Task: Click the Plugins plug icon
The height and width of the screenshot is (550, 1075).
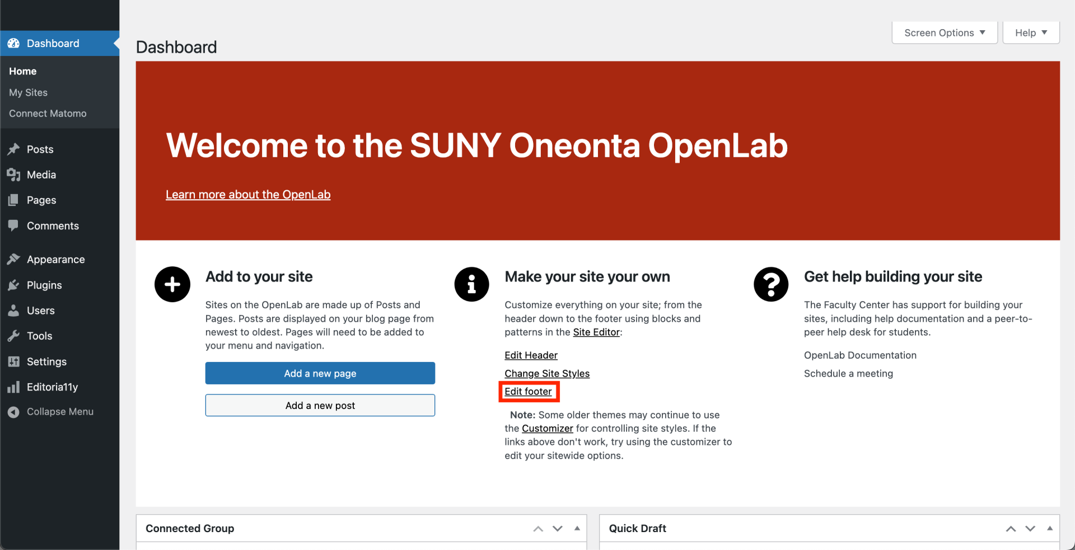Action: [13, 285]
